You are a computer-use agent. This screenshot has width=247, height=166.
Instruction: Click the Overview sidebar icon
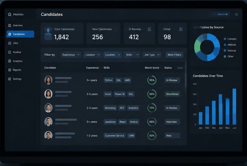9,25
